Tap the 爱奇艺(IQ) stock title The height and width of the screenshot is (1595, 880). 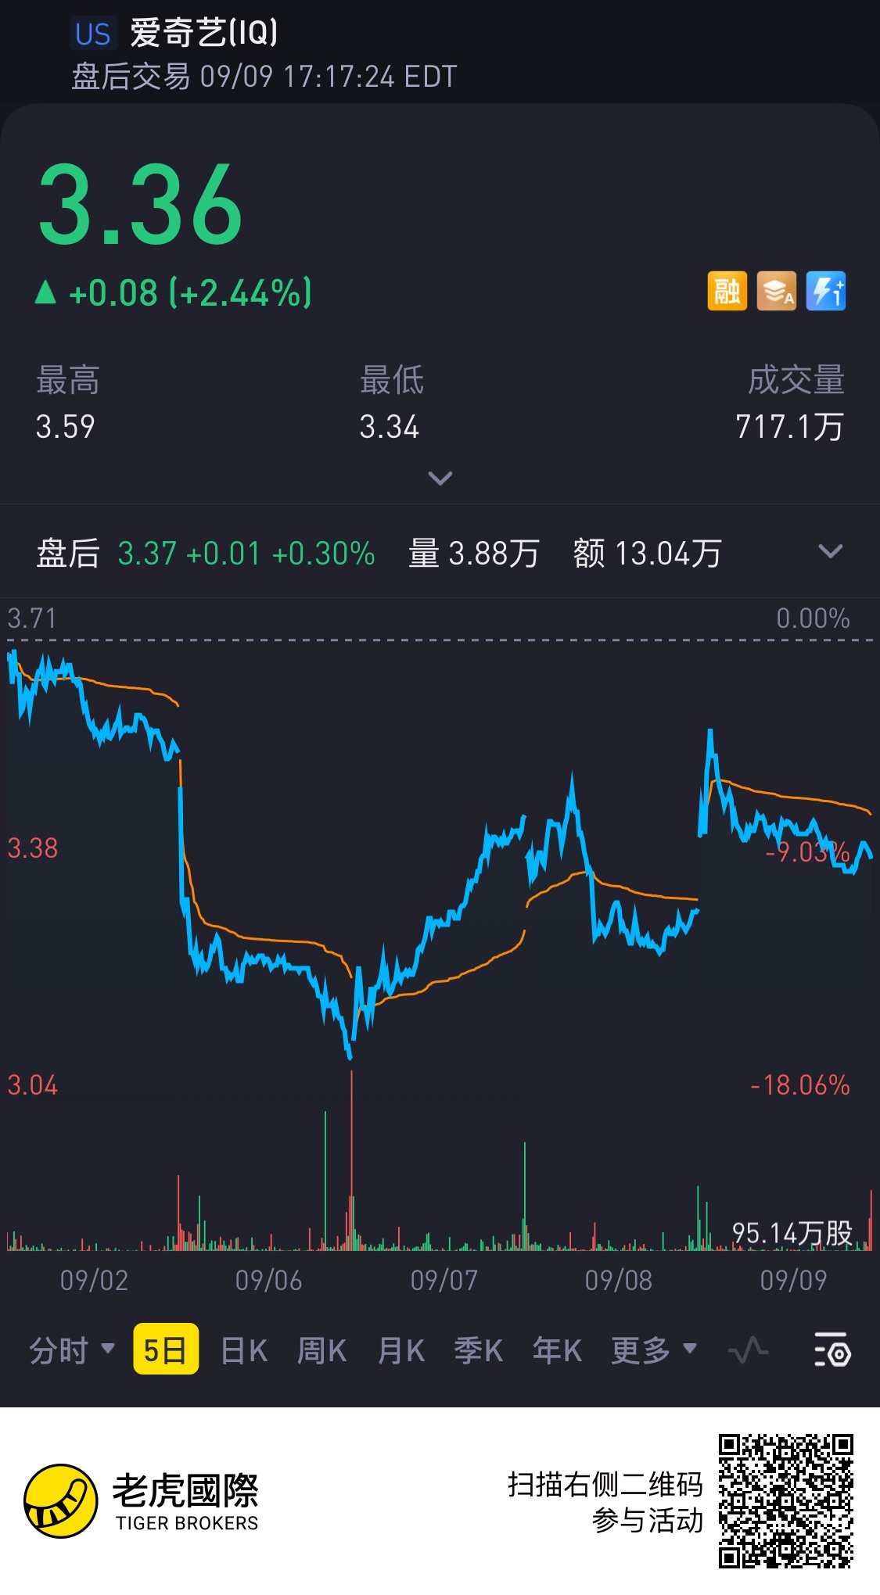click(x=203, y=33)
